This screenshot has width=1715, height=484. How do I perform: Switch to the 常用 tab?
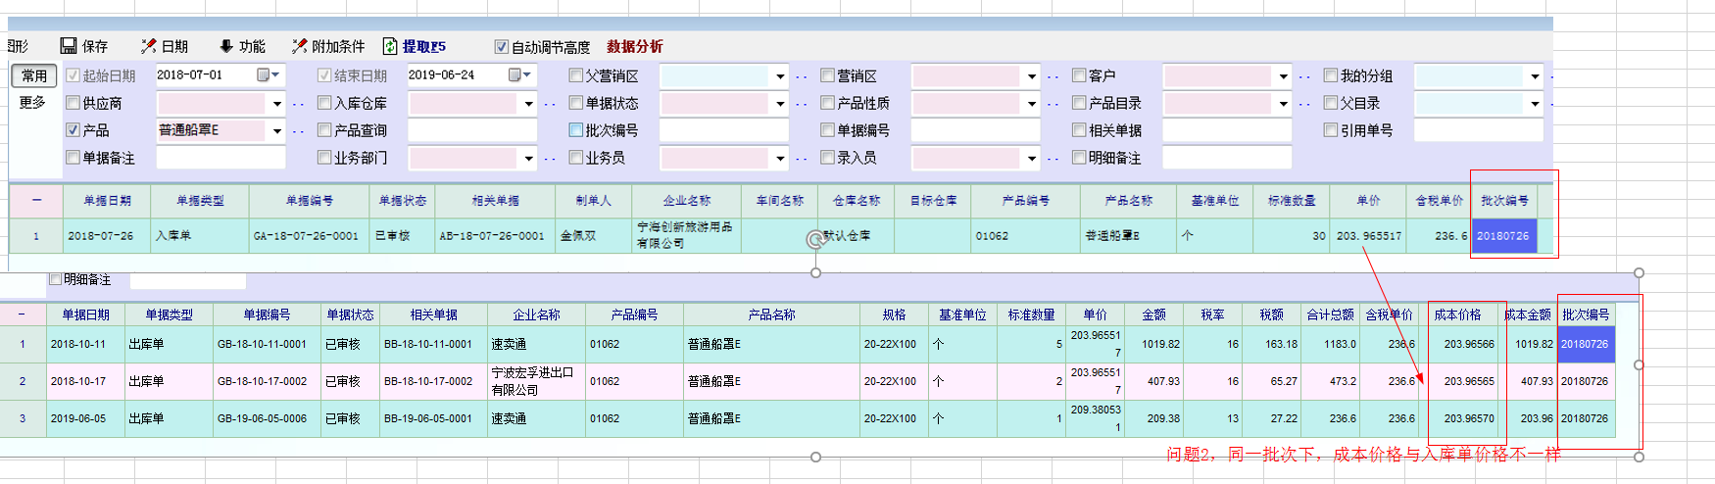point(34,75)
